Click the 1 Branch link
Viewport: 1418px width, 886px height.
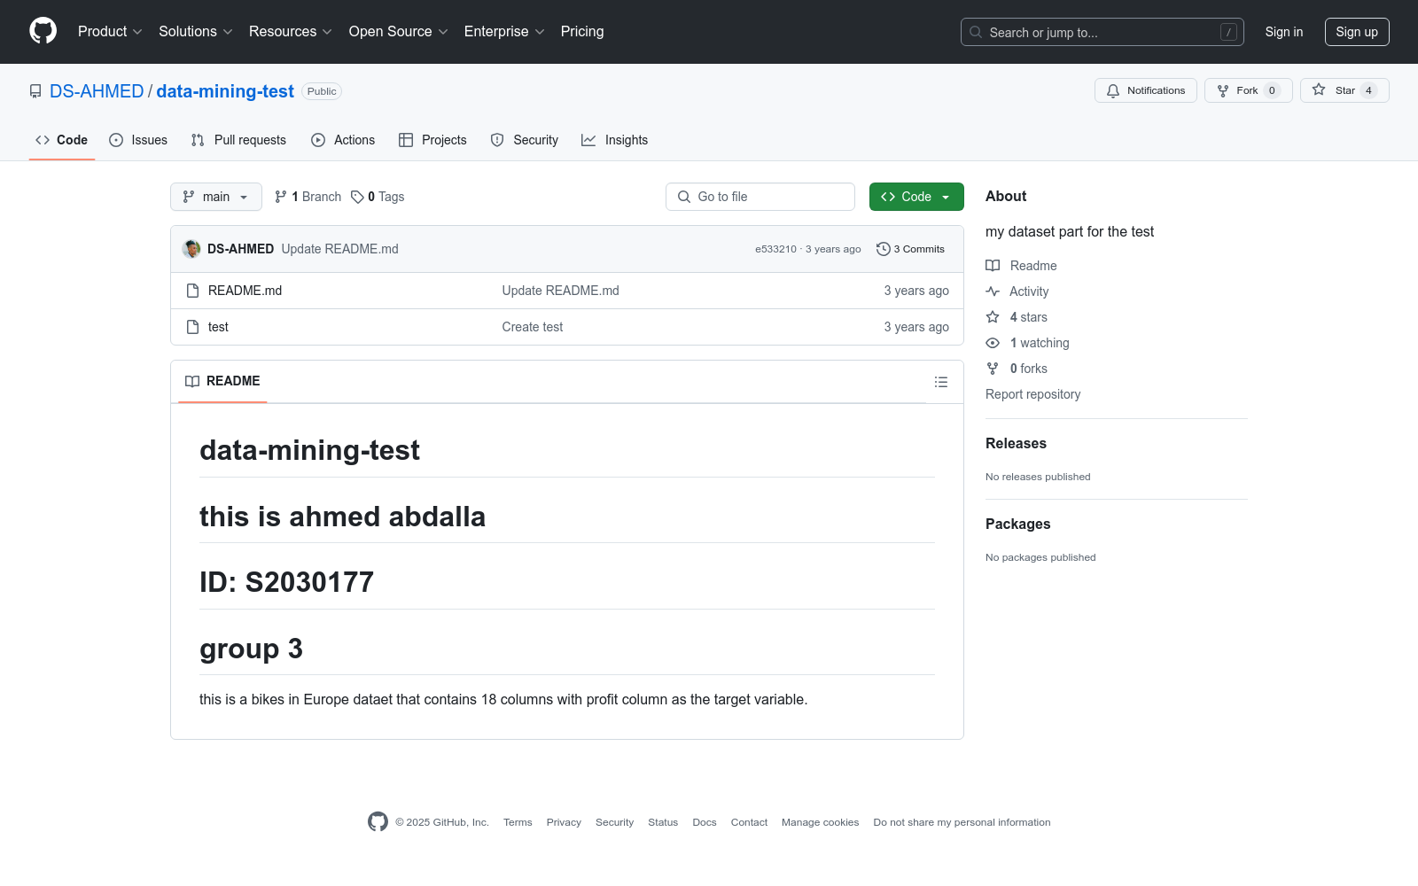pos(308,197)
